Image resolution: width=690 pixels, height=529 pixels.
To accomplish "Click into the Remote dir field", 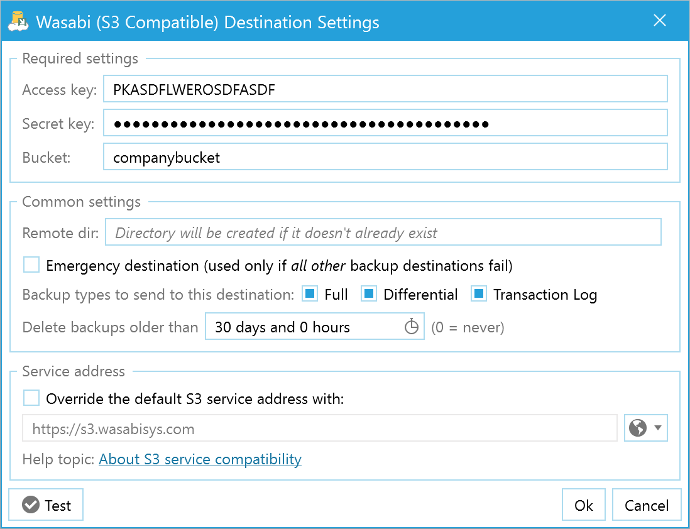I will point(383,232).
